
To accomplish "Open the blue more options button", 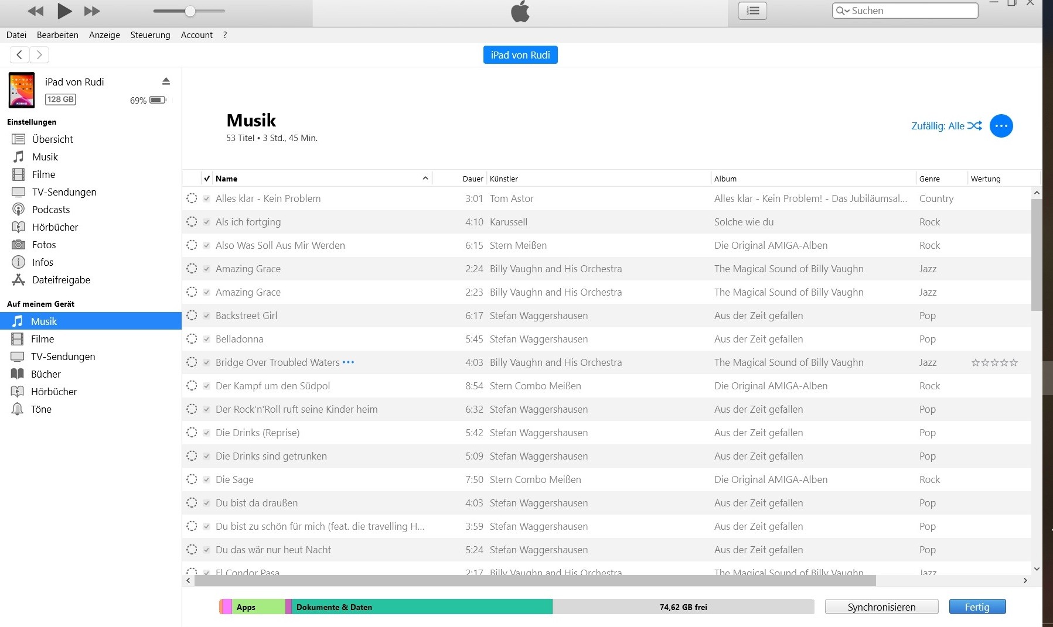I will (x=1001, y=126).
